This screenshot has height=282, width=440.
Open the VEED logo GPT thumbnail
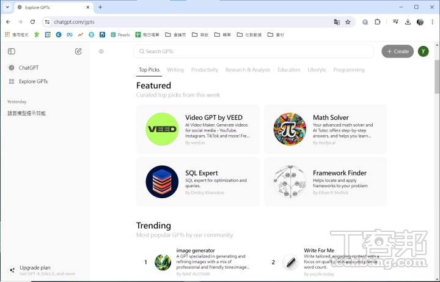coord(162,129)
